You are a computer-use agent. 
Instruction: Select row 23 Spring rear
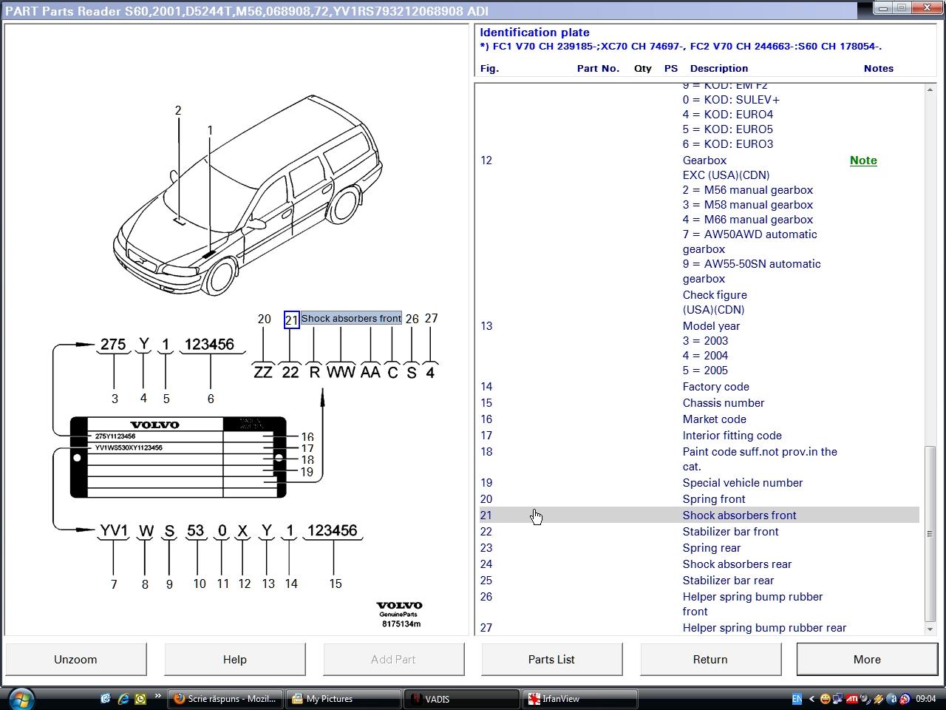(x=699, y=548)
